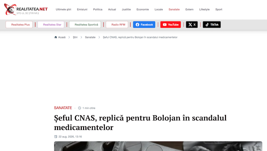Click the calendar icon beside article date
Image resolution: width=267 pixels, height=151 pixels.
(56, 137)
